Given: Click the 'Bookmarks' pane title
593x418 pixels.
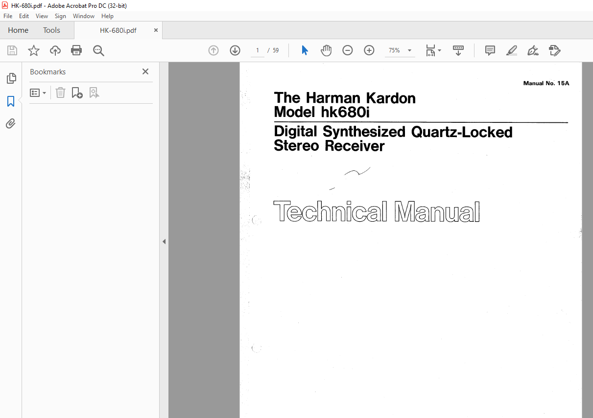Looking at the screenshot, I should pos(47,71).
